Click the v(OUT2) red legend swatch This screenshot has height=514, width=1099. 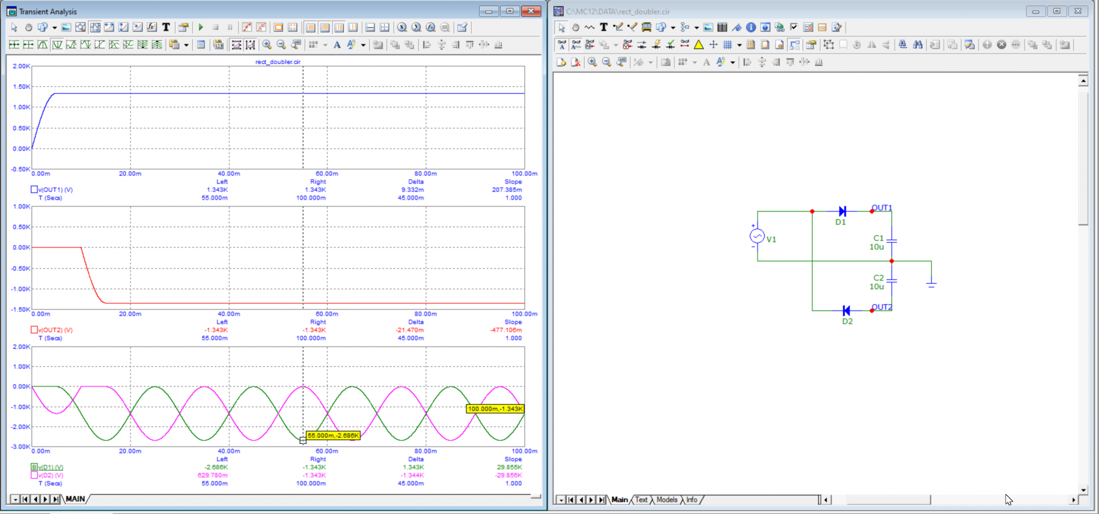[x=34, y=330]
